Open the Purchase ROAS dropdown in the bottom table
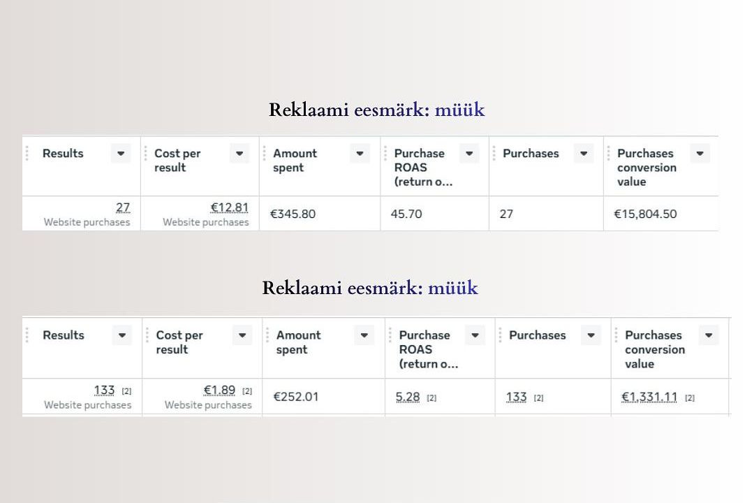 (475, 335)
